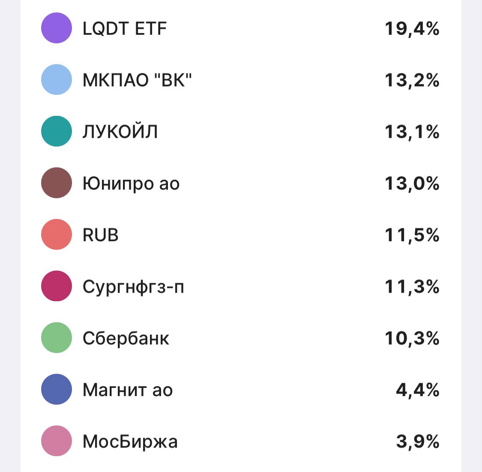Open Юнипро ао holding details
This screenshot has height=472, width=482.
click(x=131, y=184)
